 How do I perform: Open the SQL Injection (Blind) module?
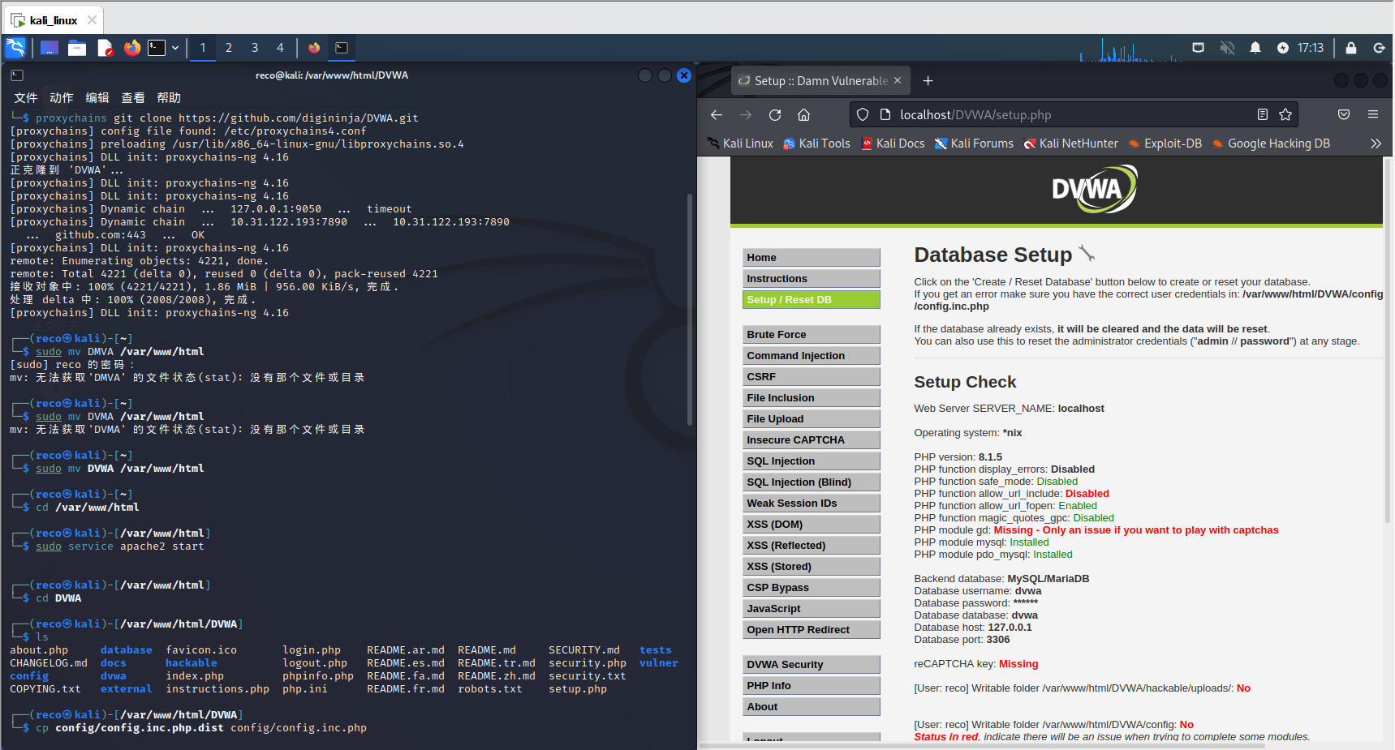point(812,482)
